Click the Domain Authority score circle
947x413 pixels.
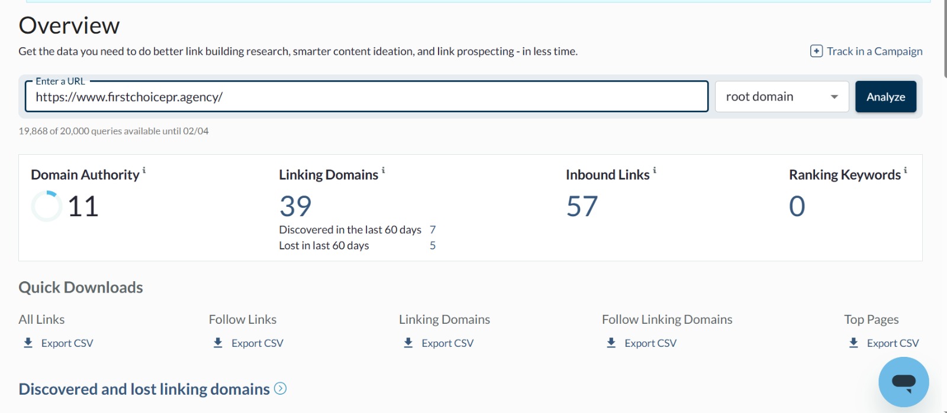(x=46, y=206)
